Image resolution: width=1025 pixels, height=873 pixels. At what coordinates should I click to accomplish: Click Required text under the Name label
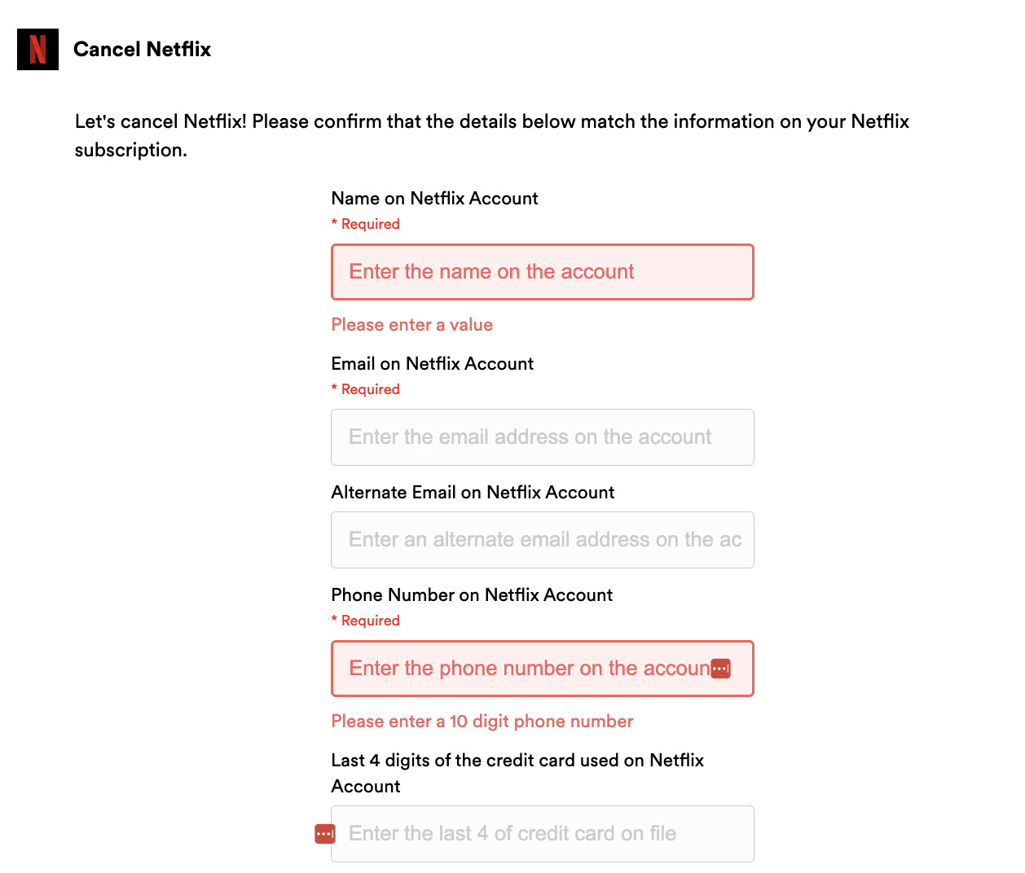[x=370, y=225]
